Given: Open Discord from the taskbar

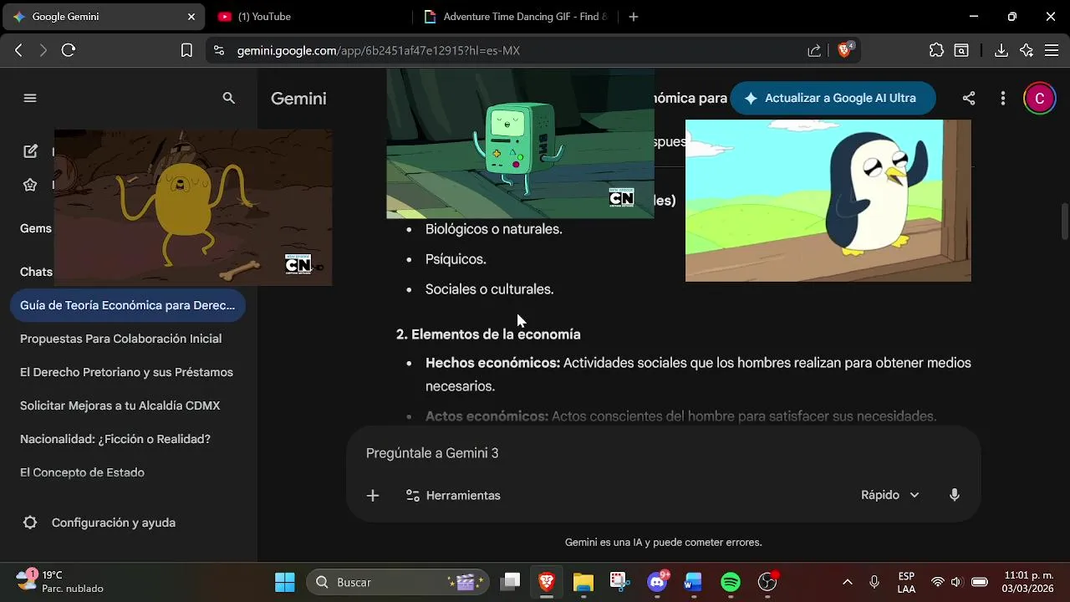Looking at the screenshot, I should pos(658,582).
